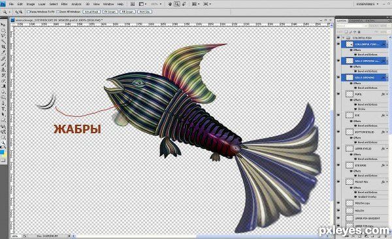Image resolution: width=392 pixels, height=239 pixels.
Task: Open the Select menu
Action: [54, 4]
